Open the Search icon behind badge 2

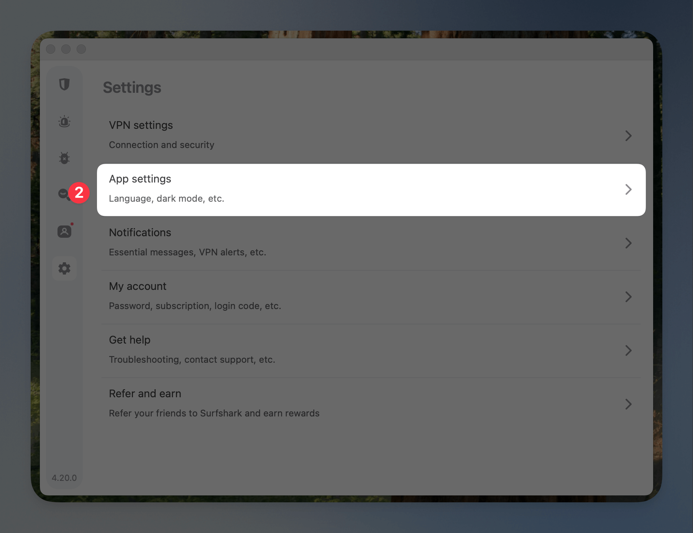tap(63, 194)
